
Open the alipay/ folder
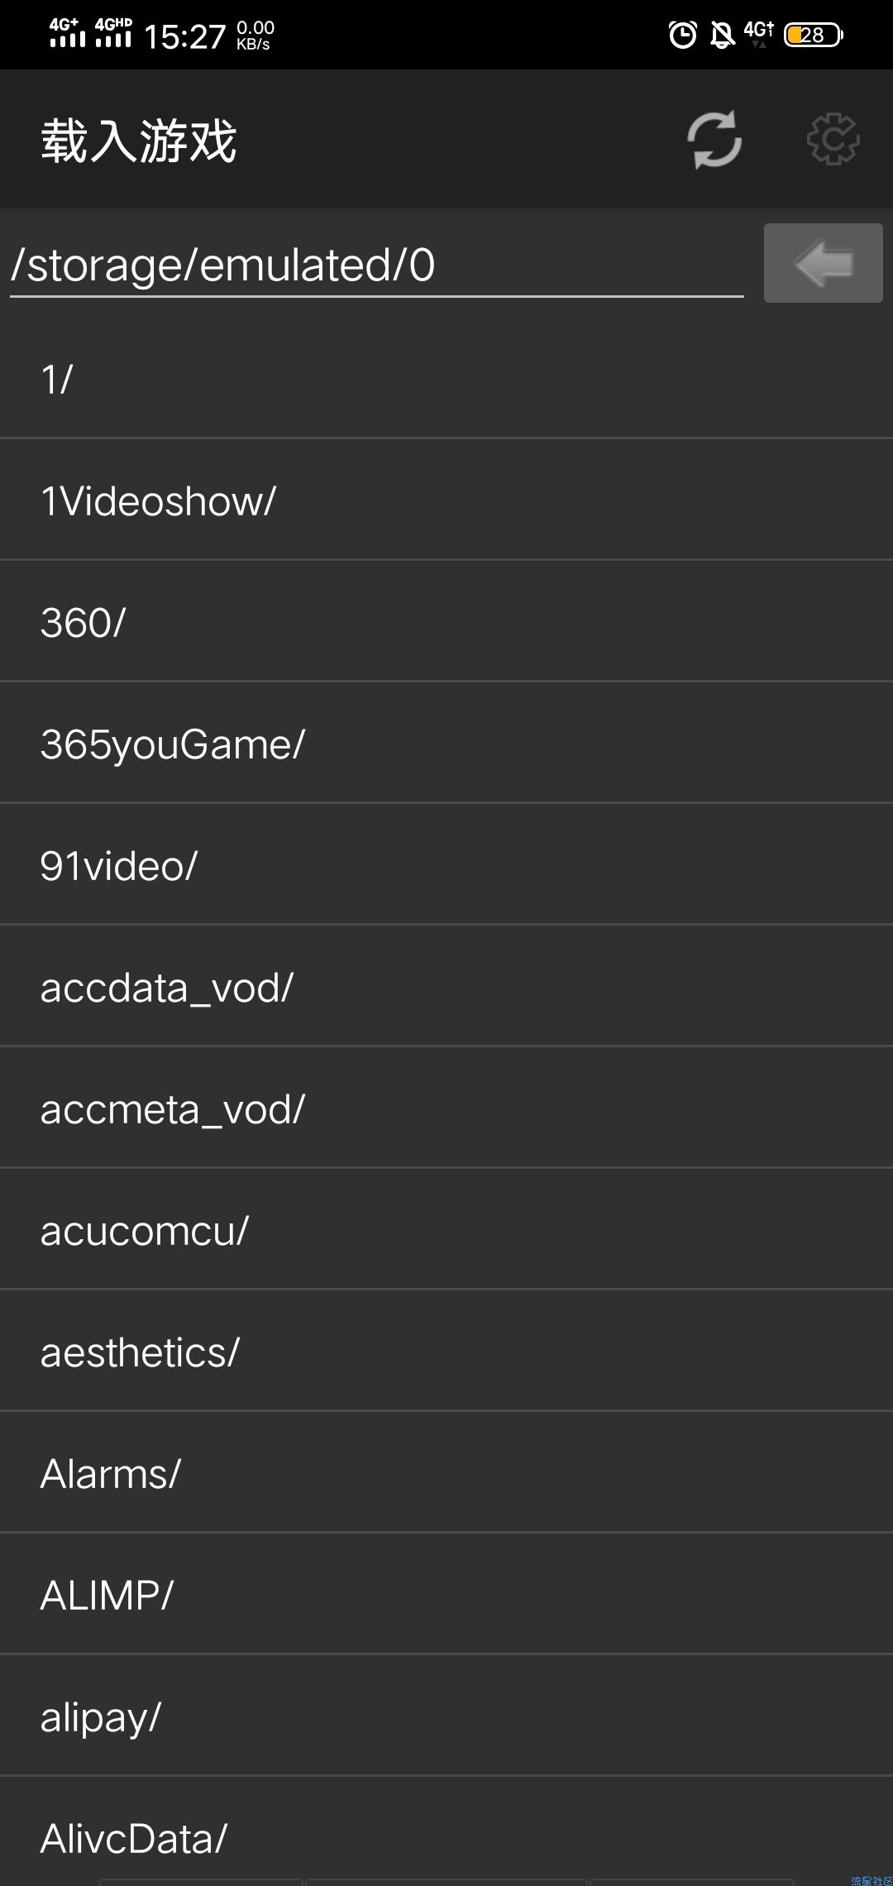point(446,1716)
